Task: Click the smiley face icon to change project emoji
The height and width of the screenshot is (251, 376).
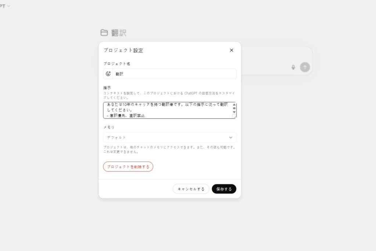Action: point(108,74)
